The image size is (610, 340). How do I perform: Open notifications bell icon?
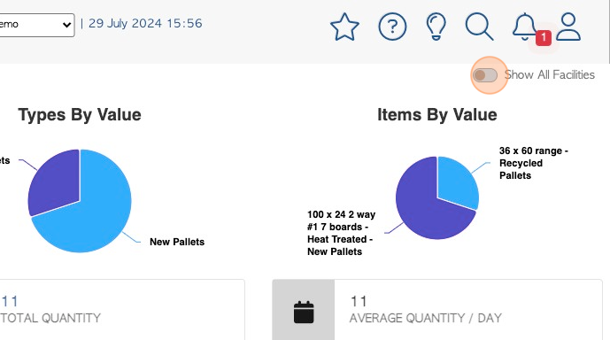[x=524, y=27]
